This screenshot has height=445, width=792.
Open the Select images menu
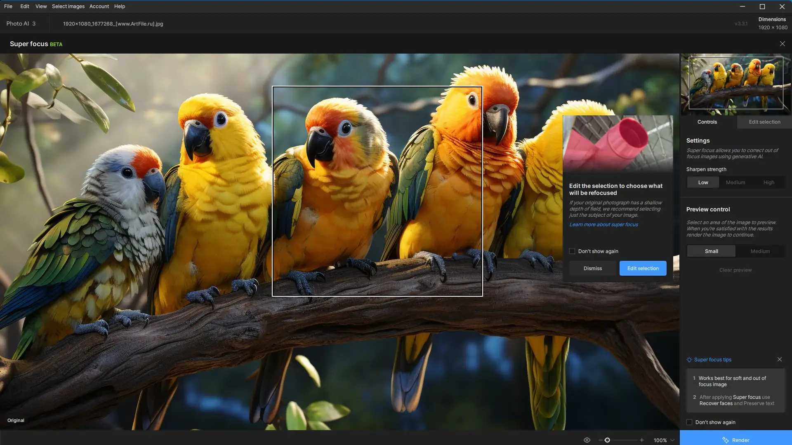point(68,6)
